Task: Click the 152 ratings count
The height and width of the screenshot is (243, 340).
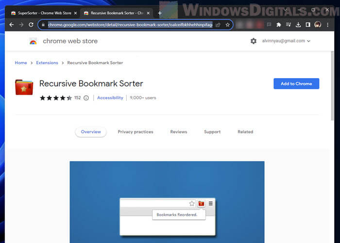Action: tap(77, 97)
